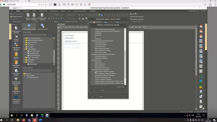
Task: Select Report_date_time dynamic object
Action: click(x=34, y=77)
